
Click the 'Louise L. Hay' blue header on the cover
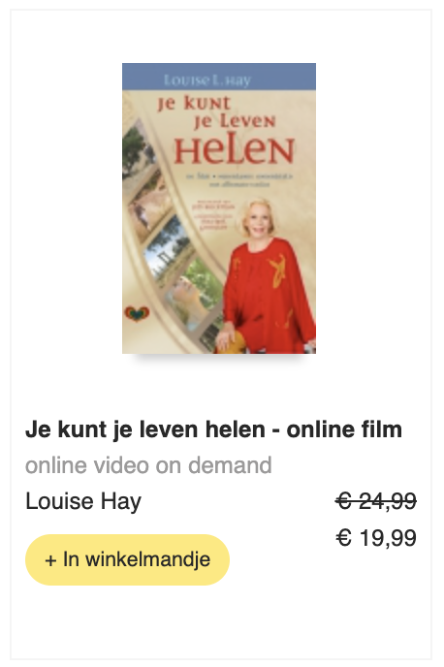click(x=219, y=77)
